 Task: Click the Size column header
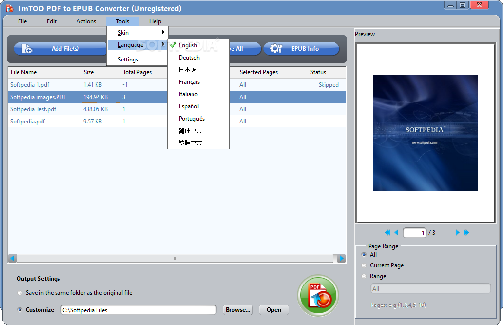100,72
